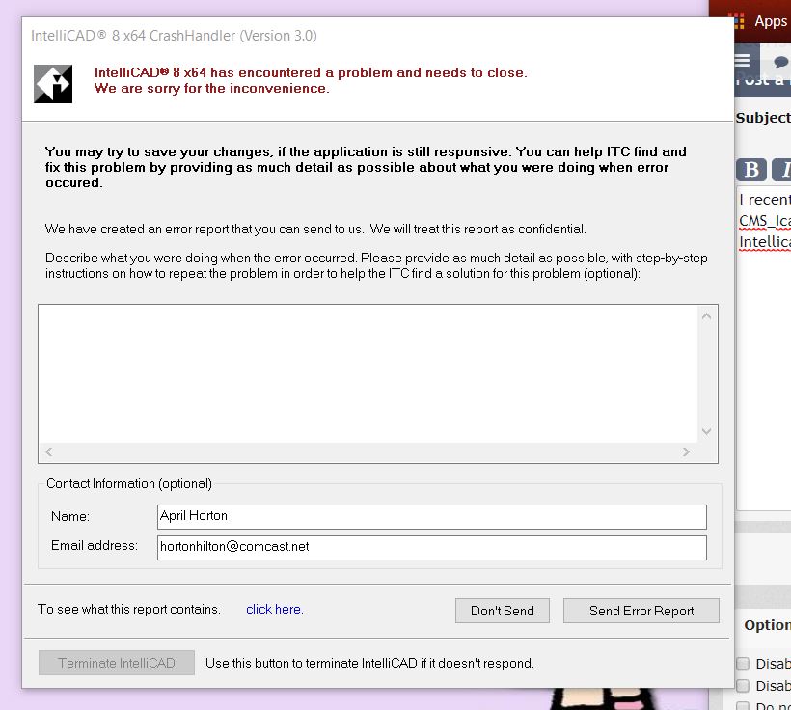Viewport: 791px width, 710px height.
Task: Click the speech bubble icon in forum page
Action: tap(780, 62)
